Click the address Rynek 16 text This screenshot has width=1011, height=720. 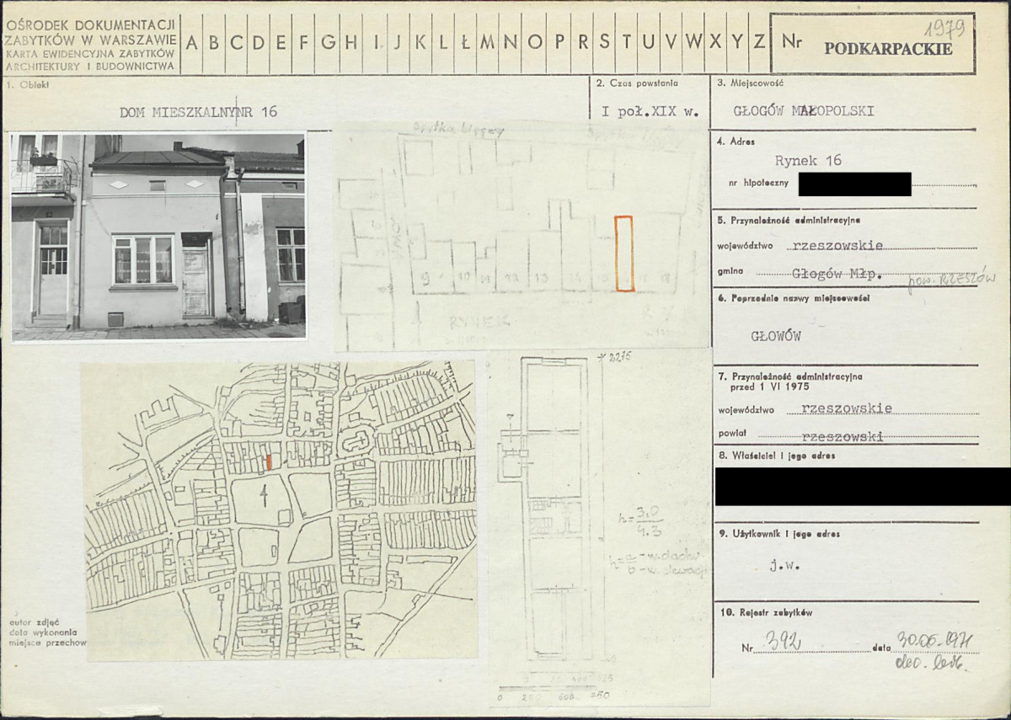808,161
